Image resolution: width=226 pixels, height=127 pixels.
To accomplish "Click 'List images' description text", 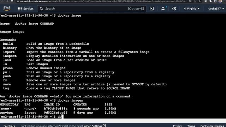I will [37, 64].
